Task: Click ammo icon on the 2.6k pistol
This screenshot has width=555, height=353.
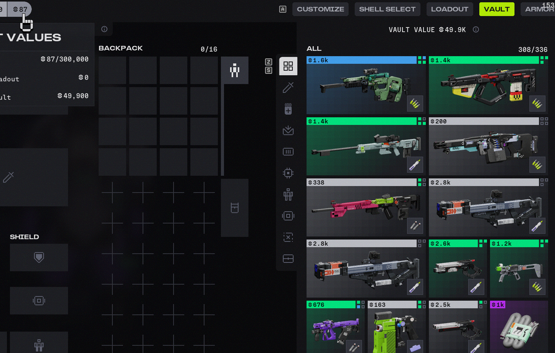Action: coord(476,287)
